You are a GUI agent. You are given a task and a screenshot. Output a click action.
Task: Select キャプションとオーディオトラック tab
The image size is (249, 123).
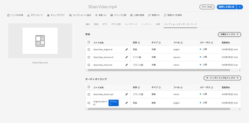pos(181,24)
